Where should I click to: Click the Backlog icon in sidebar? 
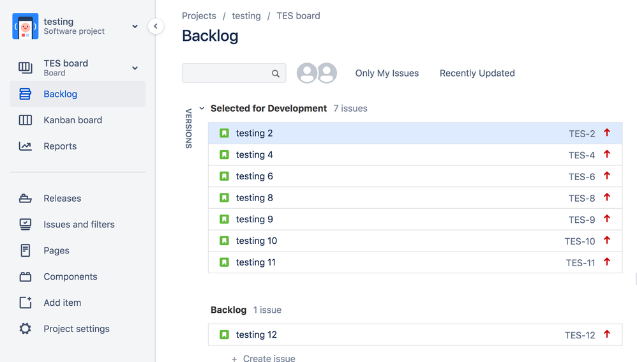point(25,94)
